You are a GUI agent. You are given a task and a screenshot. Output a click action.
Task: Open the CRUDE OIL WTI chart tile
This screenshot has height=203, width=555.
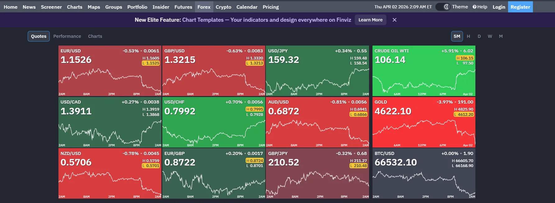[x=423, y=71]
